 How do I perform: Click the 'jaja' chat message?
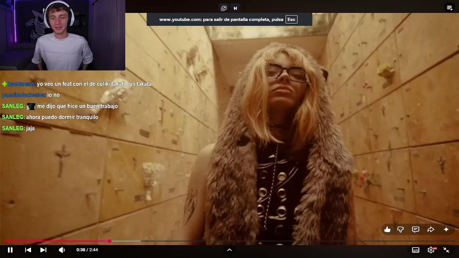[x=30, y=128]
